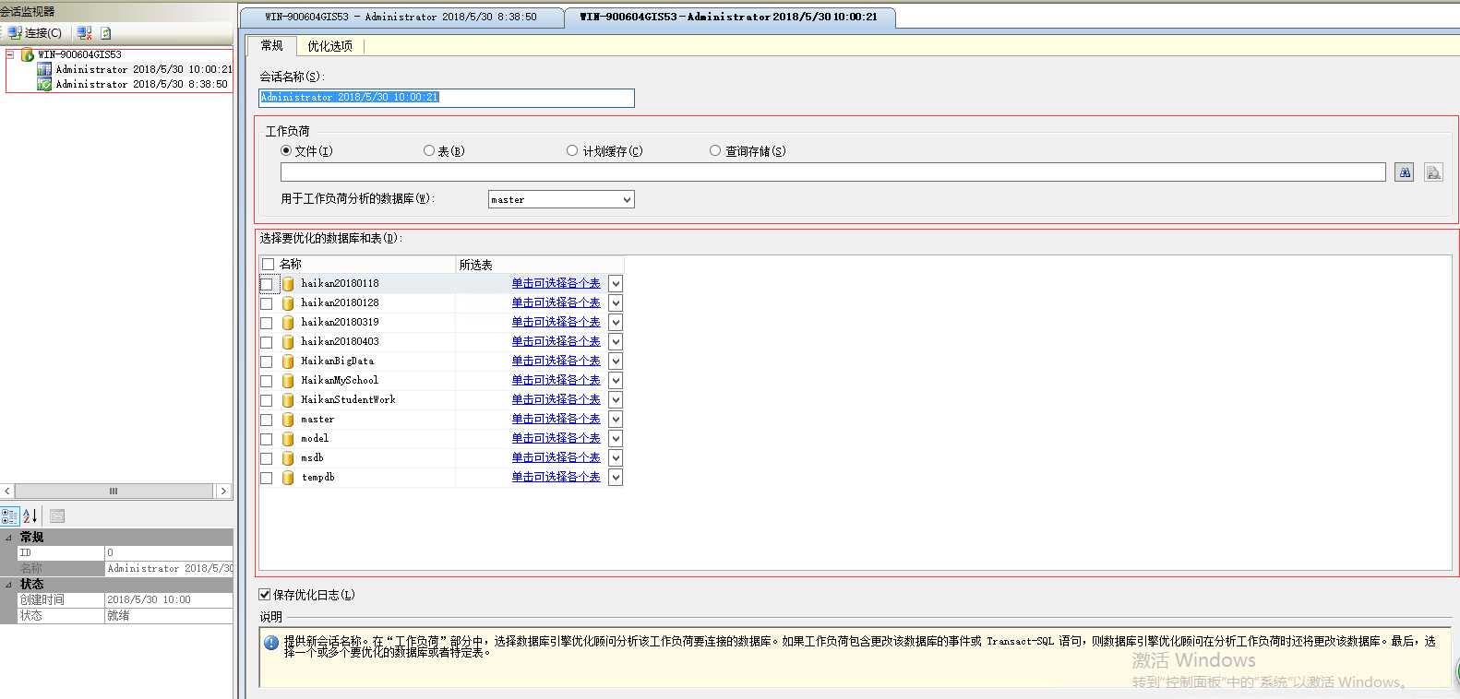
Task: Open table dropdown arrow for model
Action: (x=616, y=439)
